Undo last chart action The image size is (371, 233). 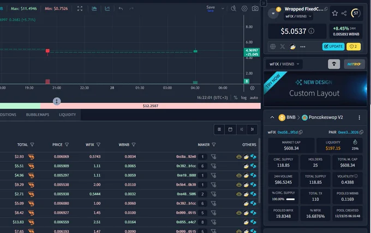121,9
